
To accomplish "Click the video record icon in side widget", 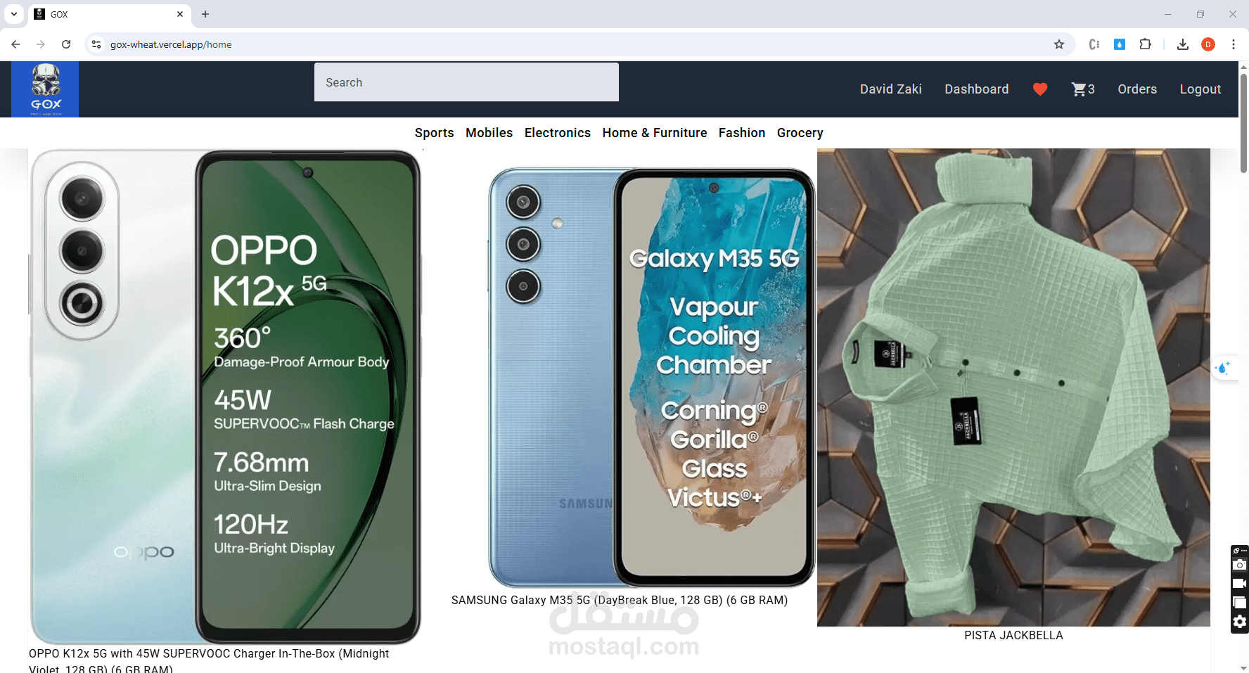I will [1240, 584].
